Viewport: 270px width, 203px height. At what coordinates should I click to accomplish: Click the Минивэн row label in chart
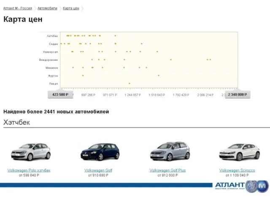pos(52,68)
